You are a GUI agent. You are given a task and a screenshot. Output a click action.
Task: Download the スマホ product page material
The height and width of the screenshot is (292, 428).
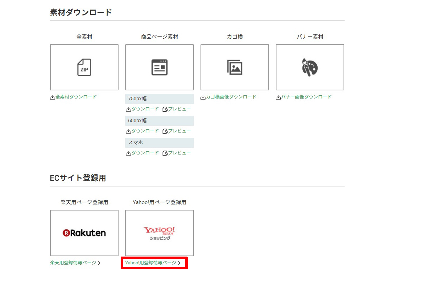[x=143, y=153]
